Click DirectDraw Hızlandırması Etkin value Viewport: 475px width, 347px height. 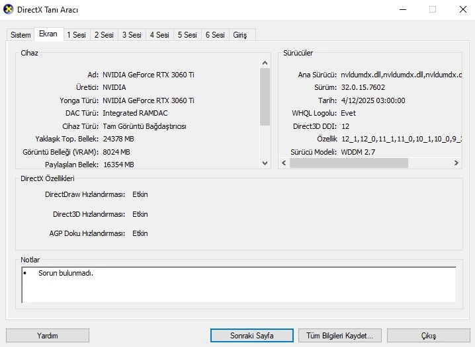point(140,194)
